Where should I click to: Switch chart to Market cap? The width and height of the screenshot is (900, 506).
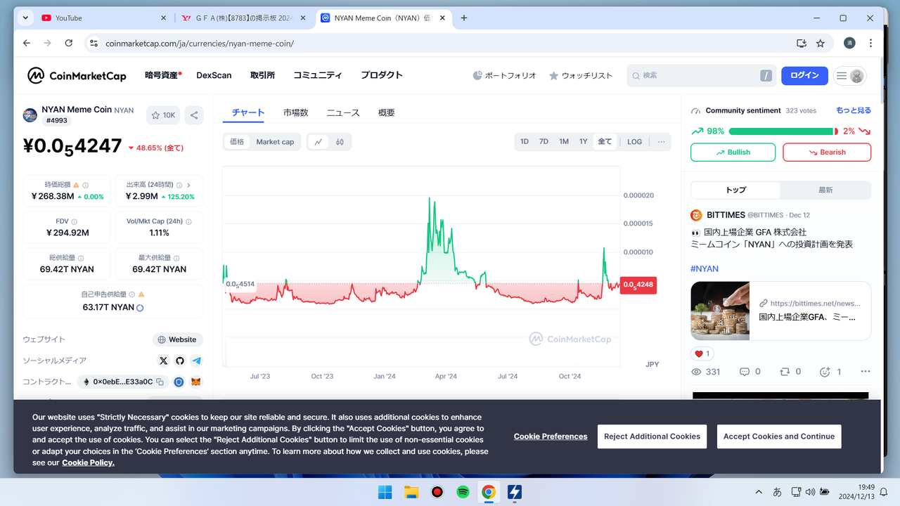275,142
